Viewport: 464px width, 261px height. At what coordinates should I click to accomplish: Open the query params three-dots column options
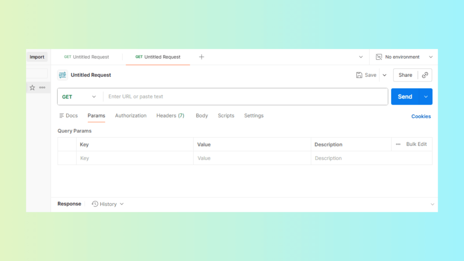click(398, 144)
